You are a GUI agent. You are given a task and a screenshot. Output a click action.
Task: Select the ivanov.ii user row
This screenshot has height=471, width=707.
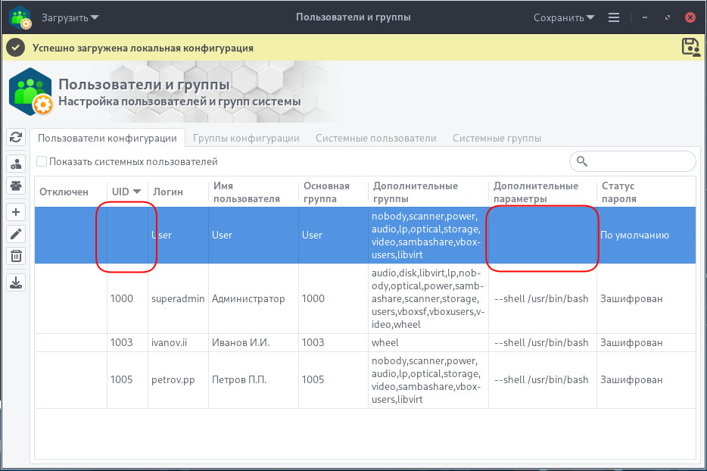[170, 342]
